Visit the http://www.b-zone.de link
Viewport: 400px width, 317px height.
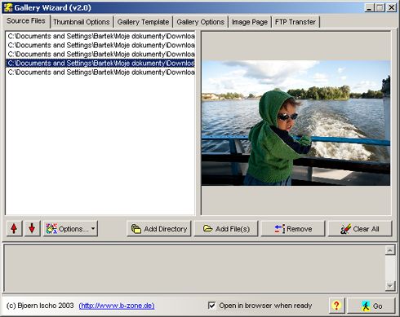point(117,306)
